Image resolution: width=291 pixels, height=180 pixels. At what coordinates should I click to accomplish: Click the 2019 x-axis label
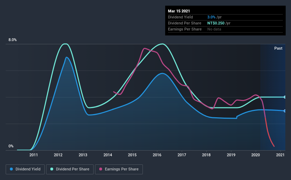[x=231, y=155]
